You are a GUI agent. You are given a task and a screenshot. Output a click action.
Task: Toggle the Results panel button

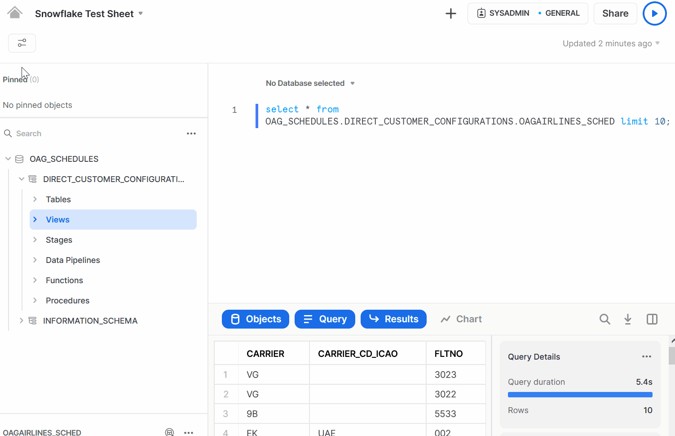pyautogui.click(x=393, y=319)
